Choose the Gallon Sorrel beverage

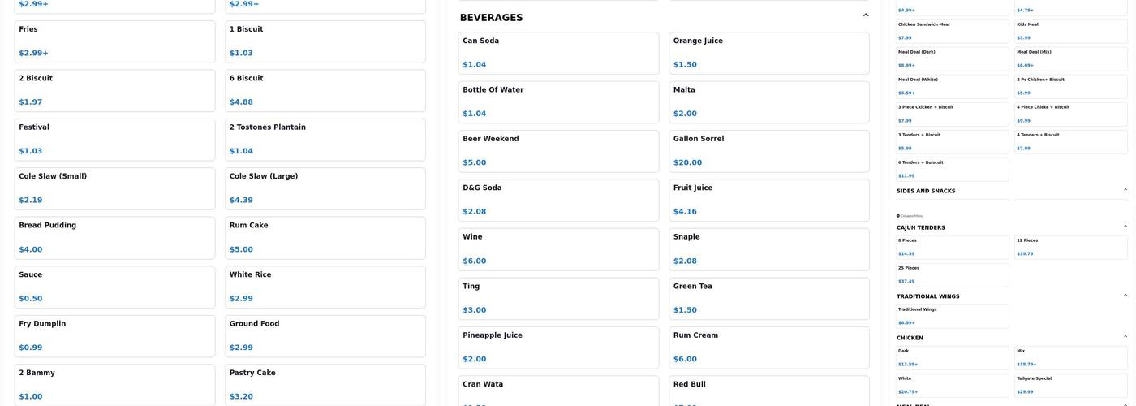tap(768, 150)
